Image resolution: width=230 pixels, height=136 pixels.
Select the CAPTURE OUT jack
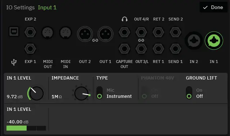tap(125, 49)
